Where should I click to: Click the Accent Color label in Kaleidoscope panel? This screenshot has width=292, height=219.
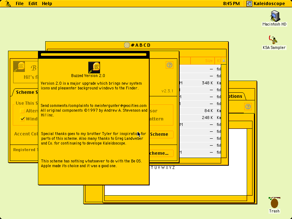pyautogui.click(x=26, y=134)
